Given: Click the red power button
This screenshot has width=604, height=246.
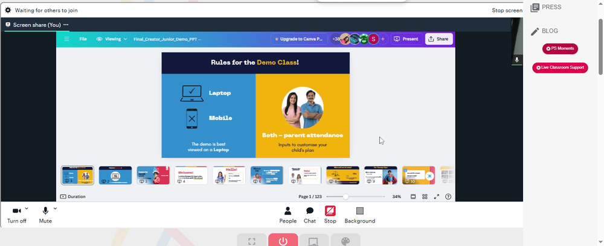Looking at the screenshot, I should 283,241.
